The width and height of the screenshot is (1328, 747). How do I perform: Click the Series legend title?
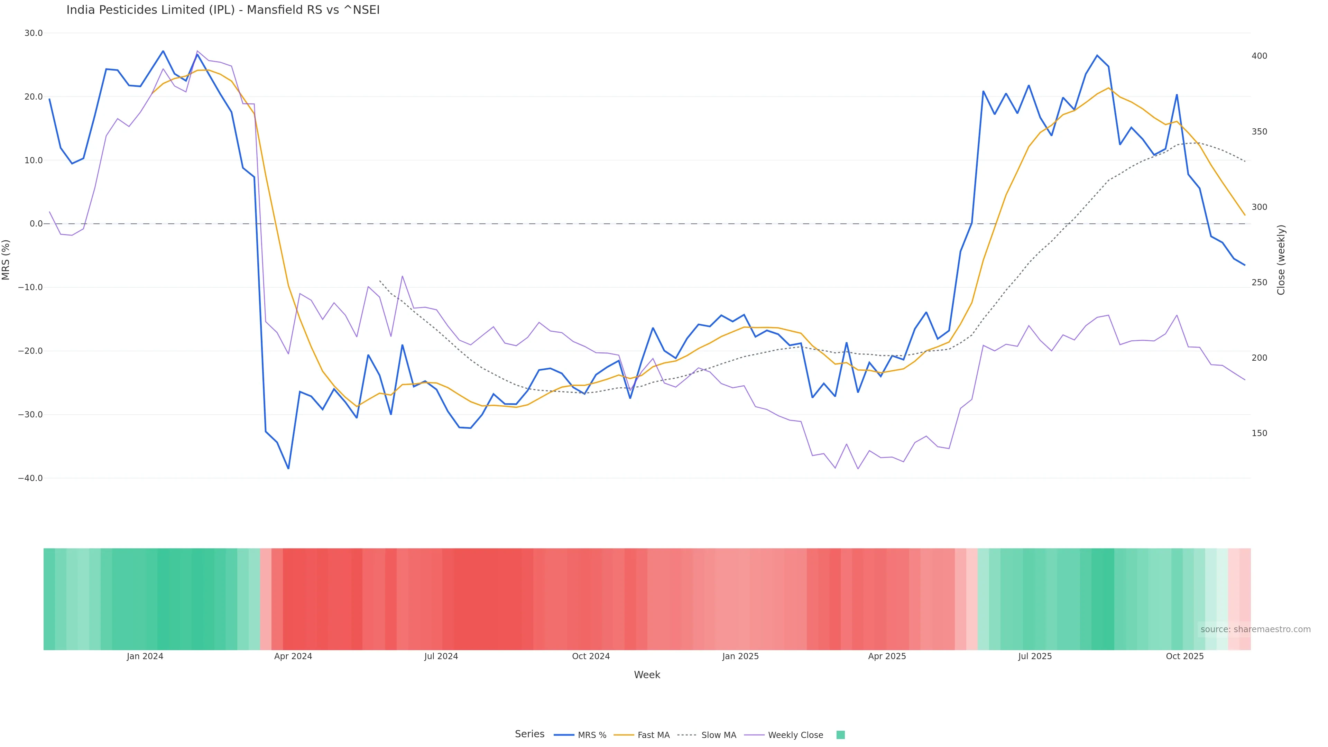(529, 734)
